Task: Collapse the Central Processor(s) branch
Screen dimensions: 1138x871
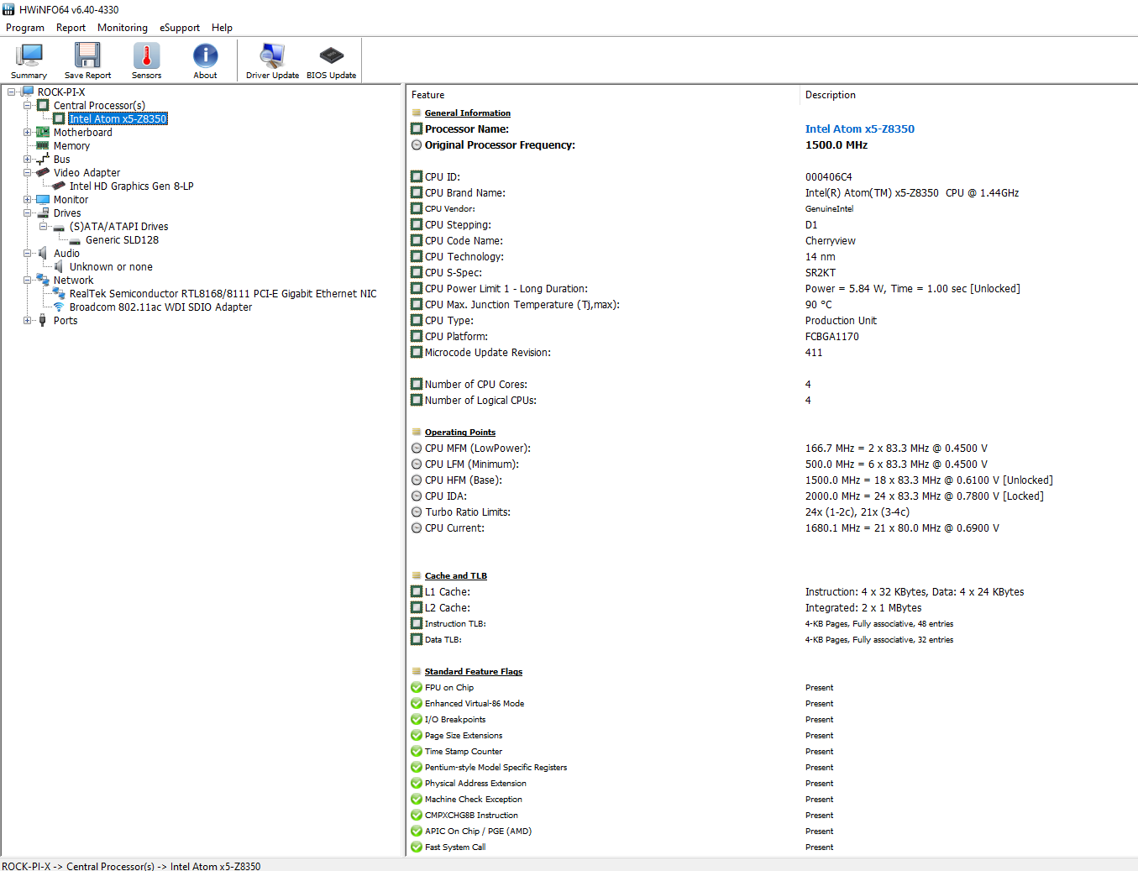Action: 28,105
